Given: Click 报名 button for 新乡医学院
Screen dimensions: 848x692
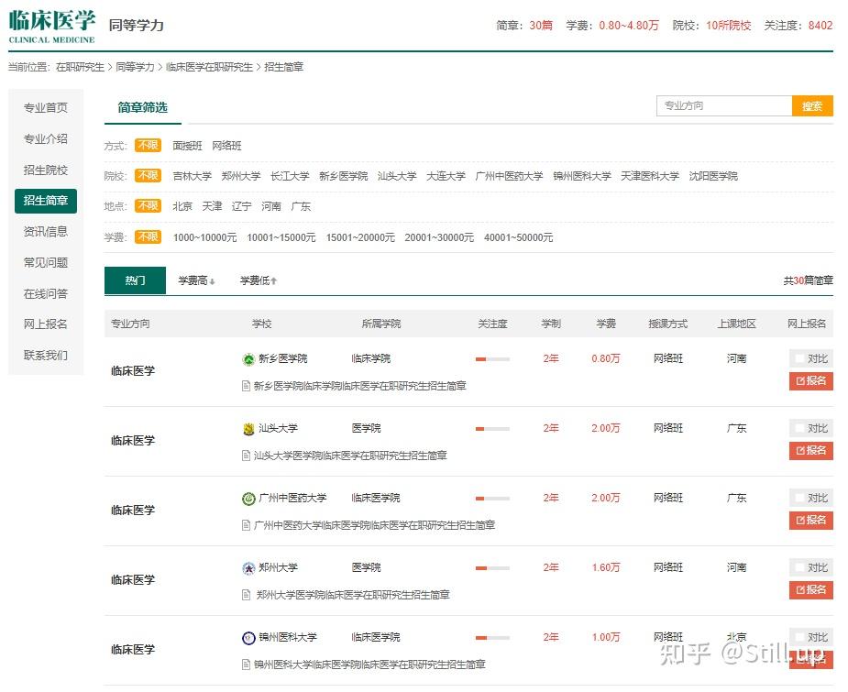Looking at the screenshot, I should (x=810, y=380).
